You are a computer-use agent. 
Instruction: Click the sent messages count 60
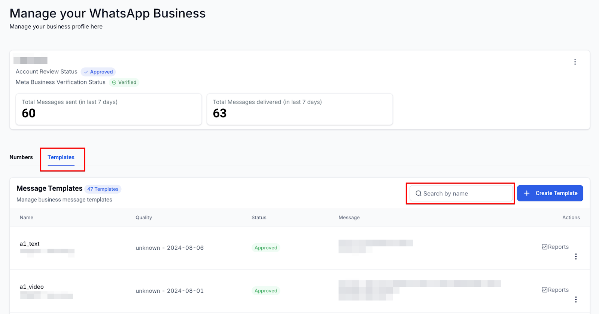coord(29,113)
